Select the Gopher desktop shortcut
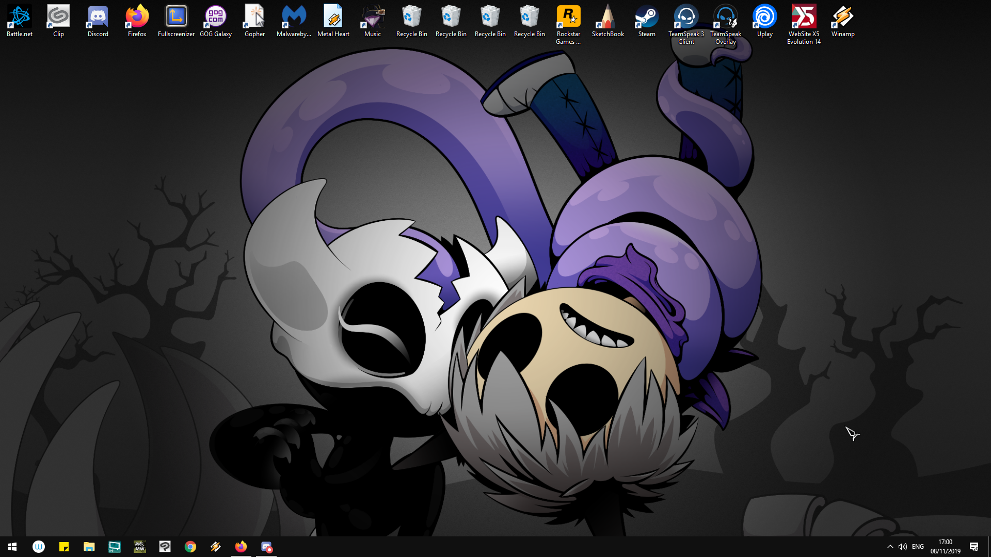991x557 pixels. point(254,21)
